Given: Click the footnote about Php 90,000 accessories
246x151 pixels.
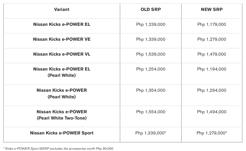Looking at the screenshot, I should pos(58,148).
